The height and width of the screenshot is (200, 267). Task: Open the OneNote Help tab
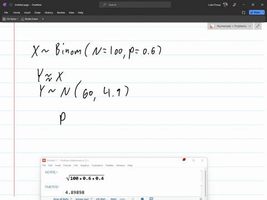pos(81,13)
